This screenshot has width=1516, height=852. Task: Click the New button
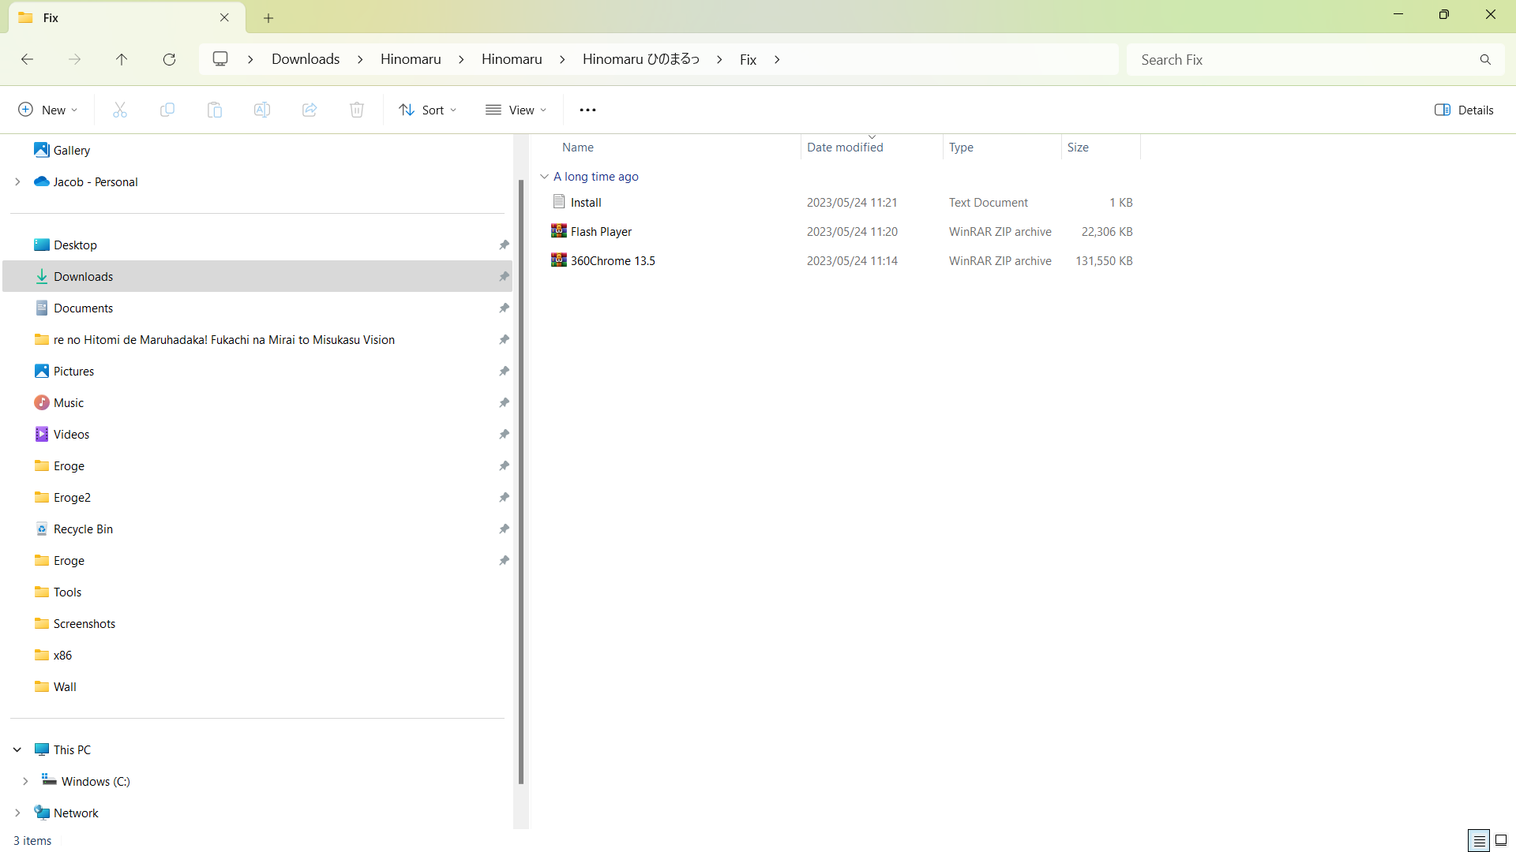47,110
